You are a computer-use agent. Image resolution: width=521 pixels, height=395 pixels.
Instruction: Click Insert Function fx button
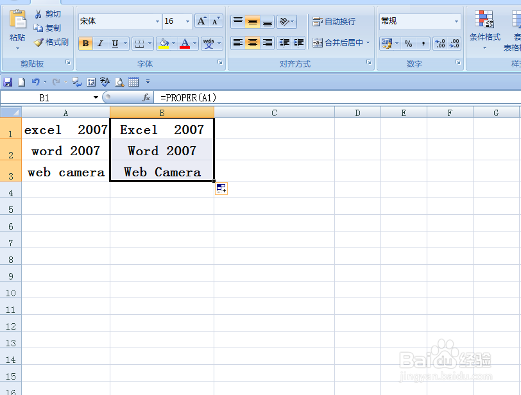[146, 97]
